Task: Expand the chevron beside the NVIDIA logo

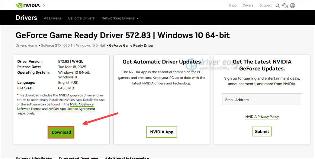Action: tap(44, 5)
